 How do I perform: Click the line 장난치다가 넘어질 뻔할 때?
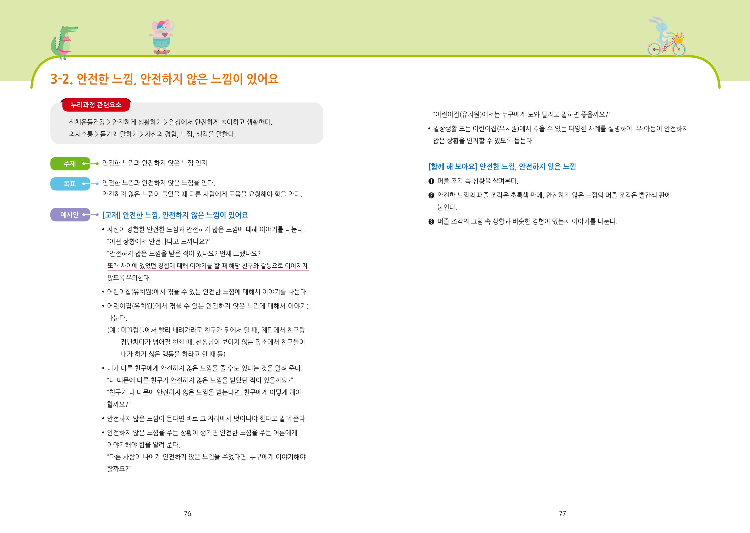[213, 342]
